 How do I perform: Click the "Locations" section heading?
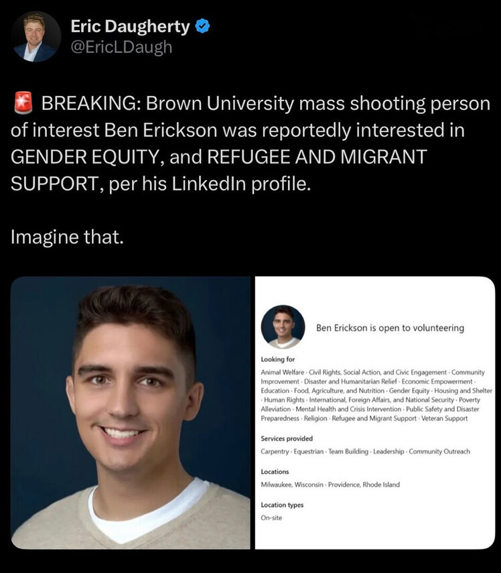point(275,472)
